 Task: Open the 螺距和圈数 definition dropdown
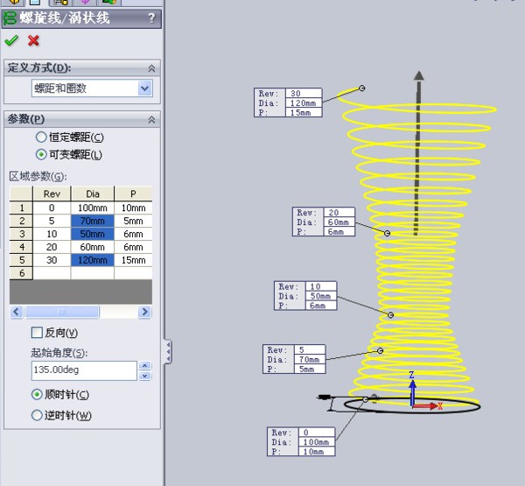(x=144, y=88)
